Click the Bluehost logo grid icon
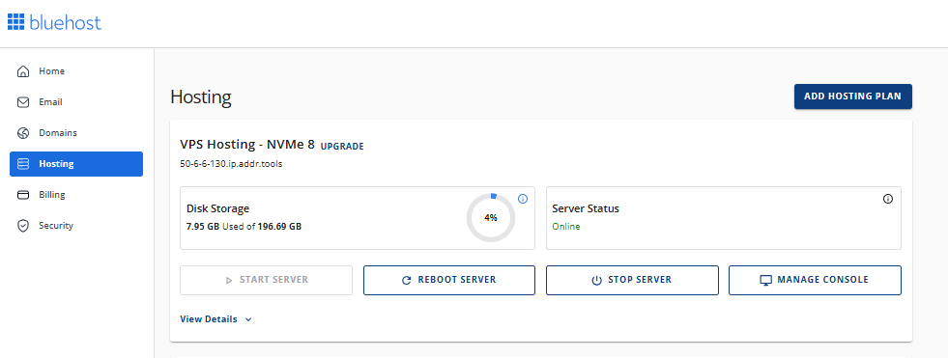This screenshot has height=358, width=948. click(x=15, y=22)
